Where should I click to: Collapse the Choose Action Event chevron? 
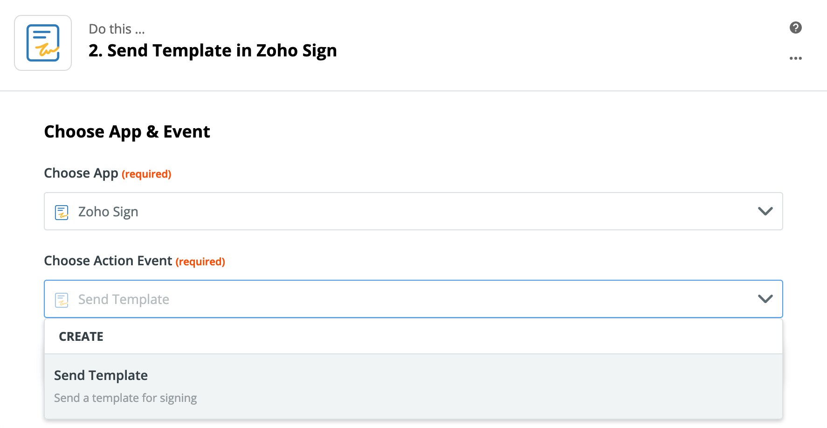tap(765, 299)
